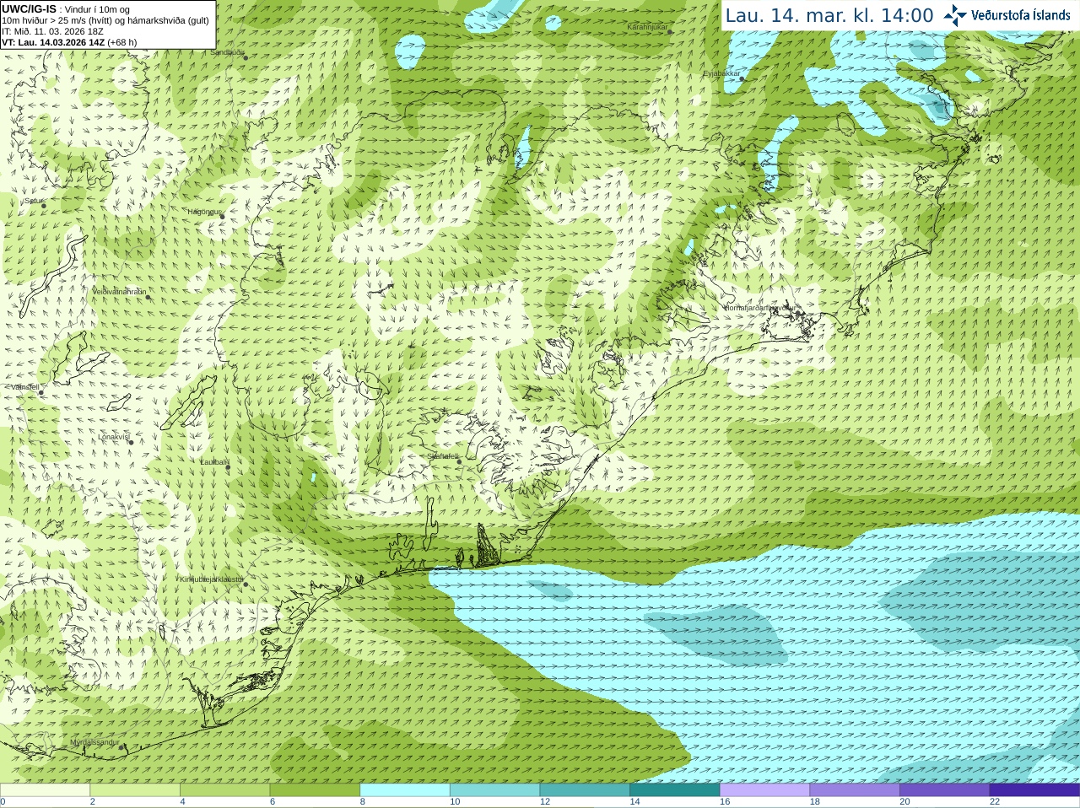
Task: Select the Vatnsfell station marker
Action: [x=40, y=392]
